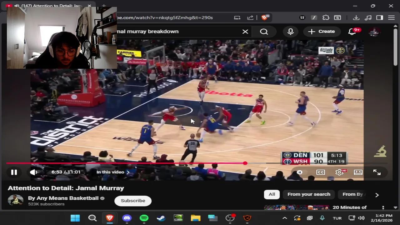This screenshot has width=400, height=225.
Task: Open the media control music-note icon
Action: (x=368, y=18)
